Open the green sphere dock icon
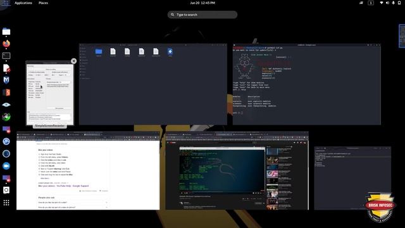 pyautogui.click(x=6, y=117)
